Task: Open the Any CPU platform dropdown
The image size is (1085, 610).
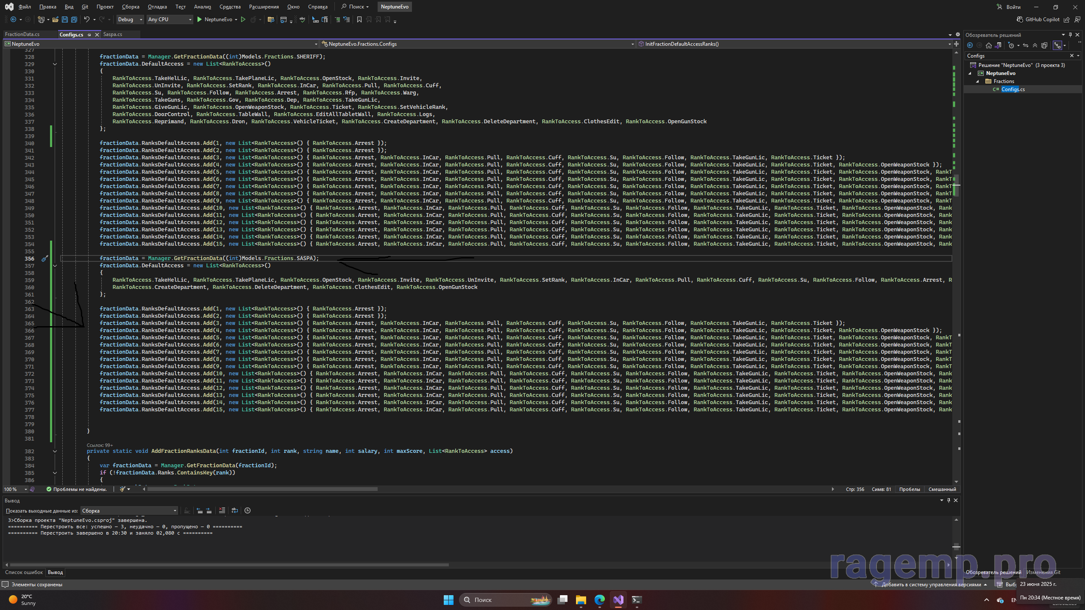Action: pyautogui.click(x=170, y=19)
